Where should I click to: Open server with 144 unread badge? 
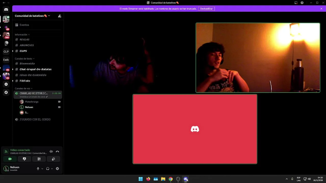click(6, 35)
